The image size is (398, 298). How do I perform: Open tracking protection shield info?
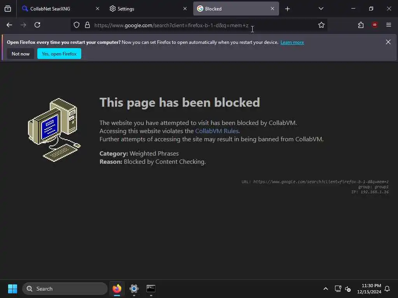tap(77, 25)
